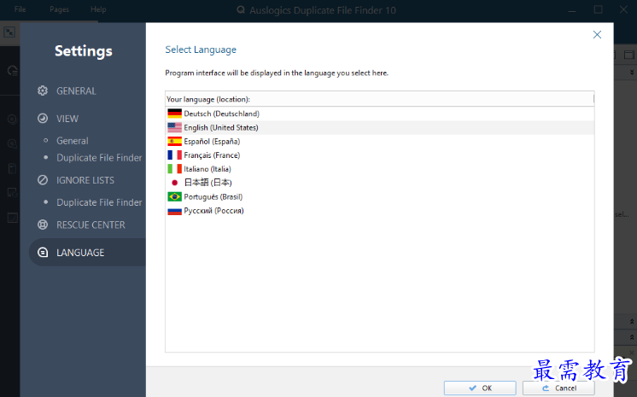Choose English (United States) language
The width and height of the screenshot is (637, 397).
(x=379, y=127)
